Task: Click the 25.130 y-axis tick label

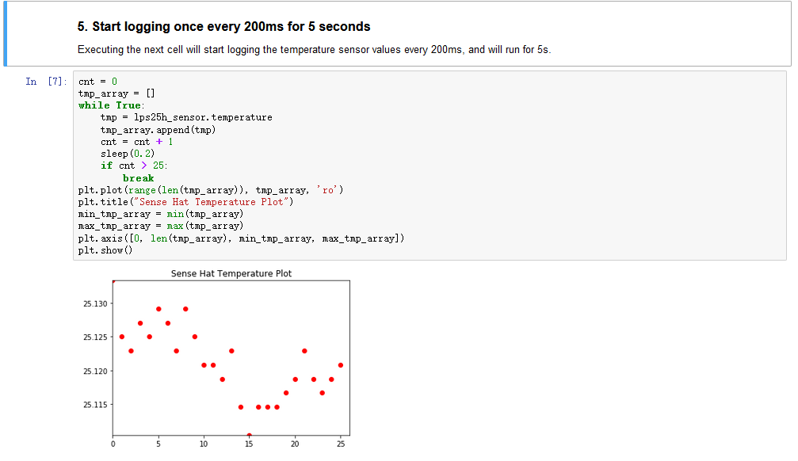Action: click(94, 304)
